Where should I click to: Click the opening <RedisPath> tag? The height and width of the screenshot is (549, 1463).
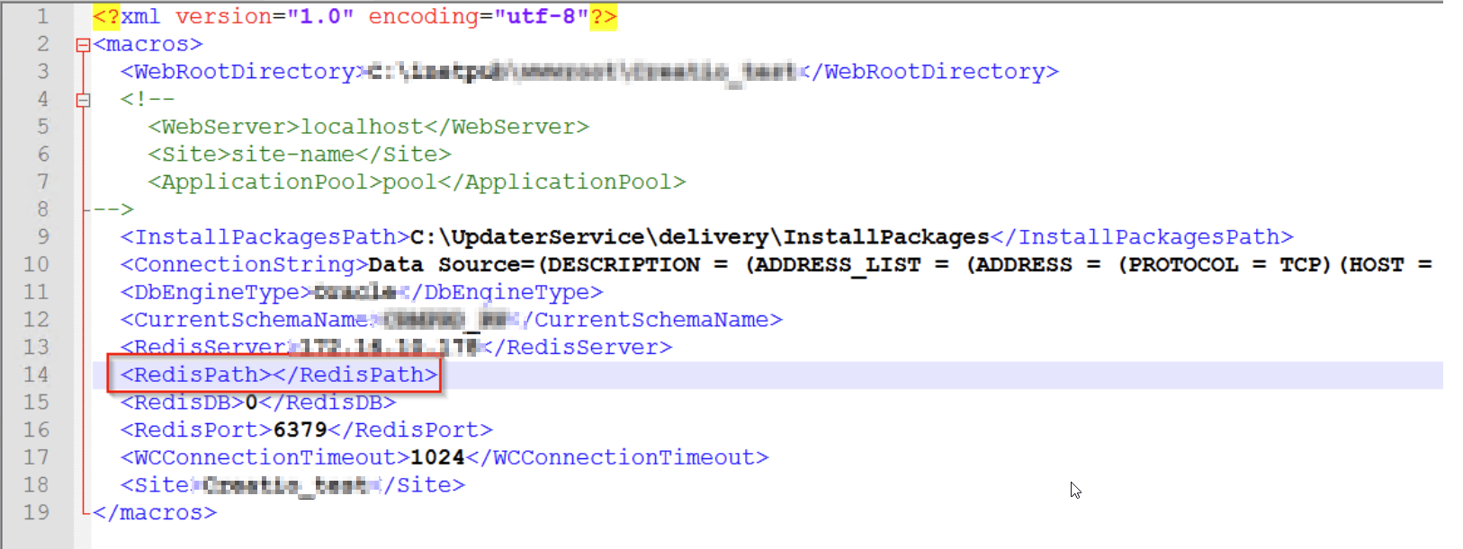[196, 375]
